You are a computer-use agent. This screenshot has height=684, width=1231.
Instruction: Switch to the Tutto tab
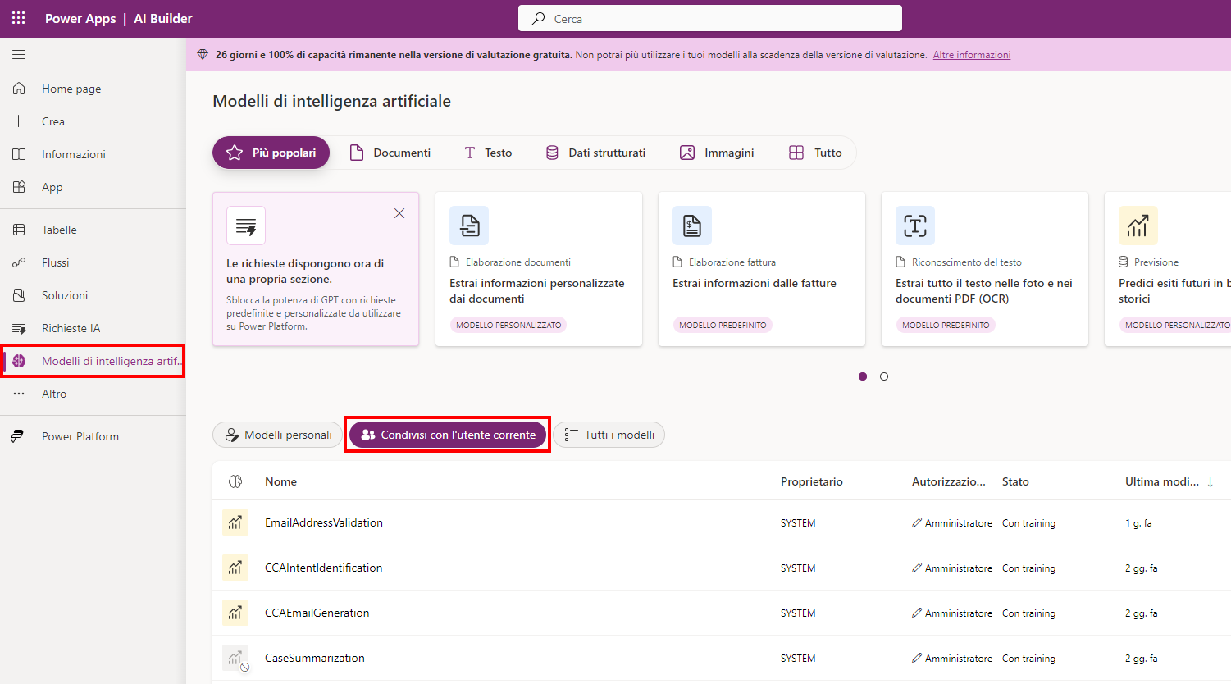click(x=816, y=153)
